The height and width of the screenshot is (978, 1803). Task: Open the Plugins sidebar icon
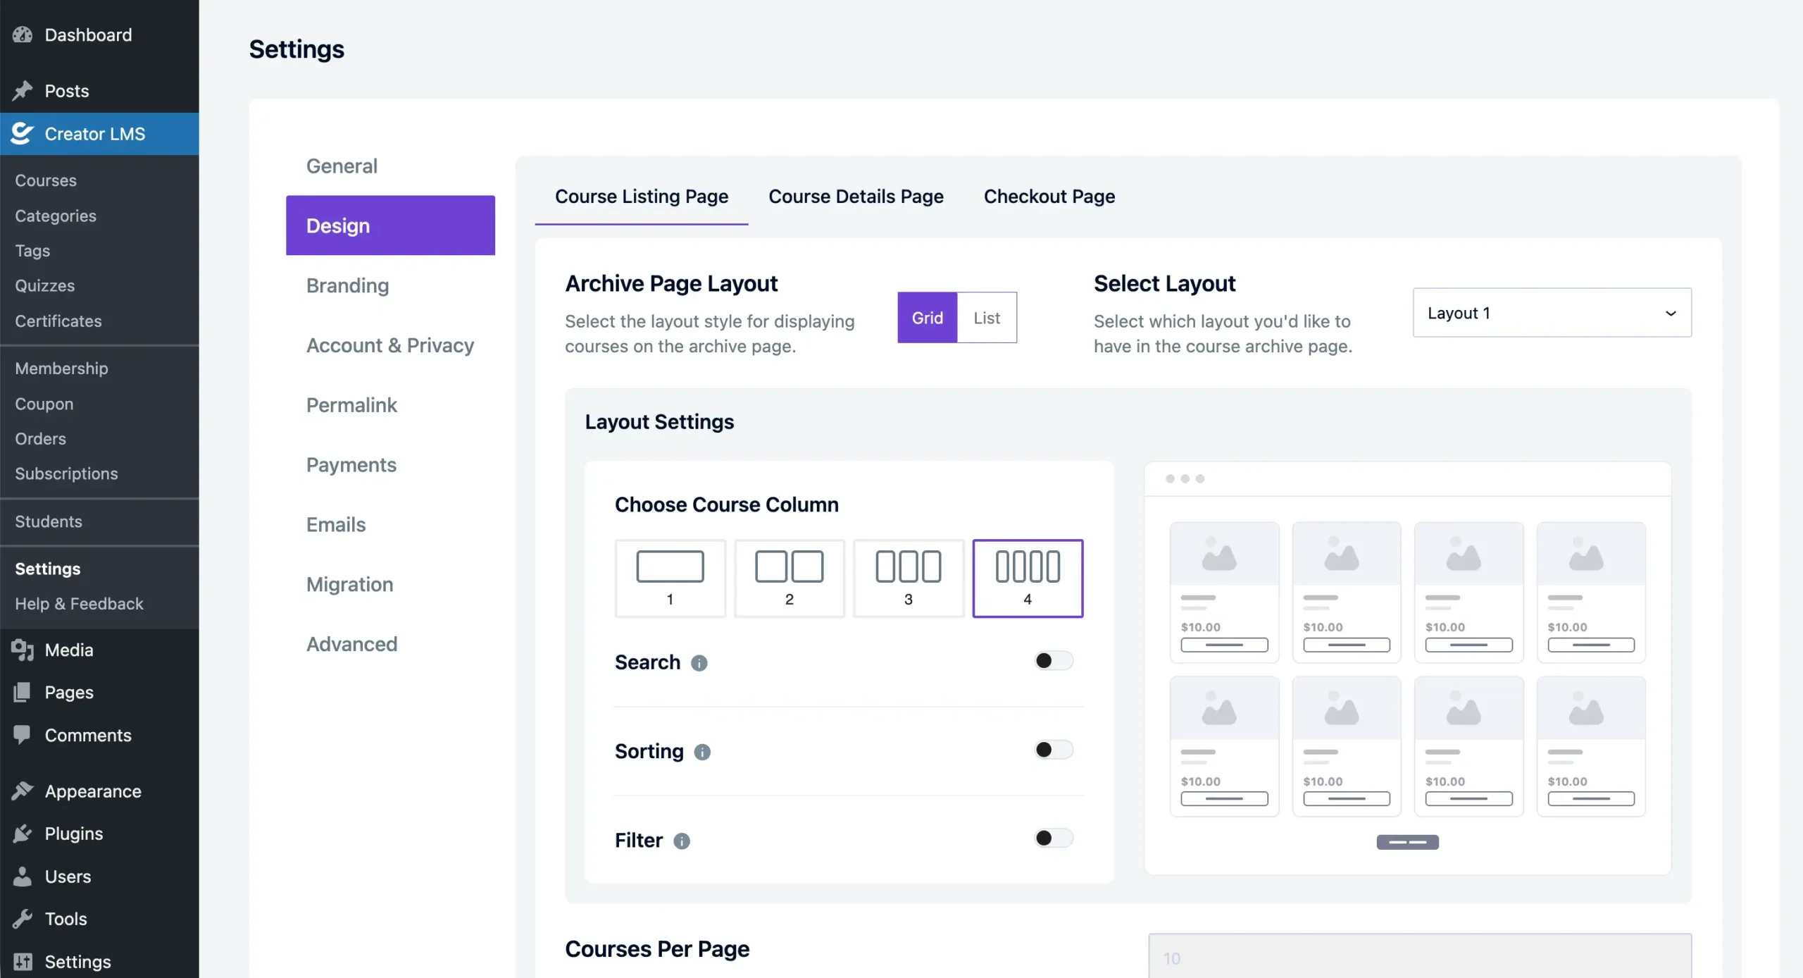coord(22,834)
